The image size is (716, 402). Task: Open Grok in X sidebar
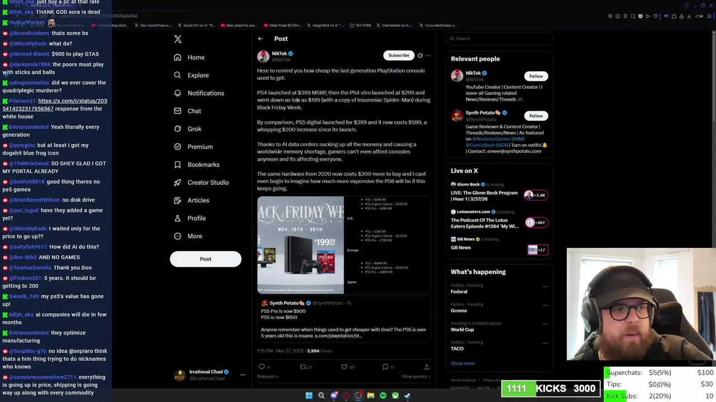[x=187, y=129]
